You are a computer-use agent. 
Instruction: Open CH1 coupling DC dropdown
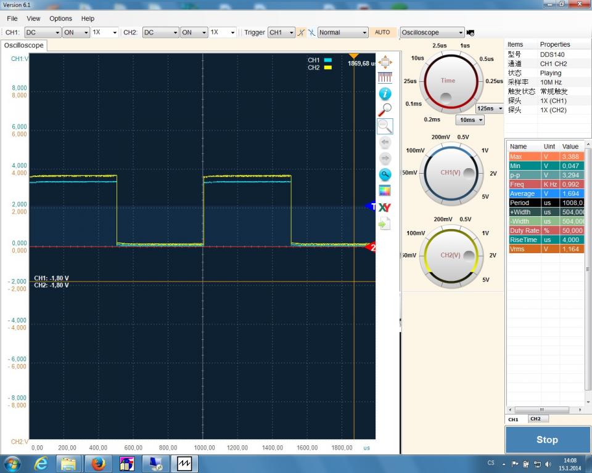(42, 33)
